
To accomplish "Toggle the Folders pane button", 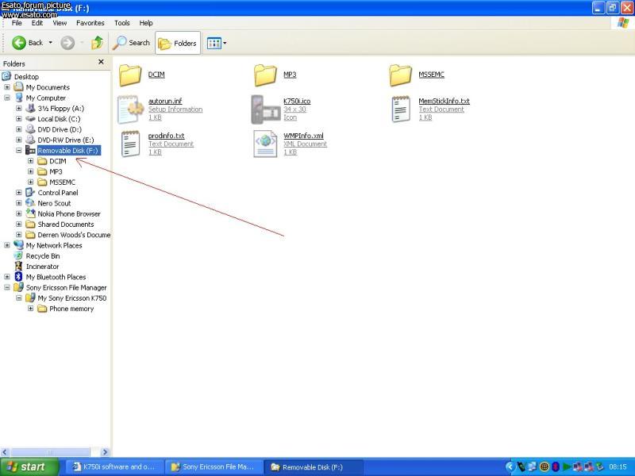I will (x=177, y=43).
